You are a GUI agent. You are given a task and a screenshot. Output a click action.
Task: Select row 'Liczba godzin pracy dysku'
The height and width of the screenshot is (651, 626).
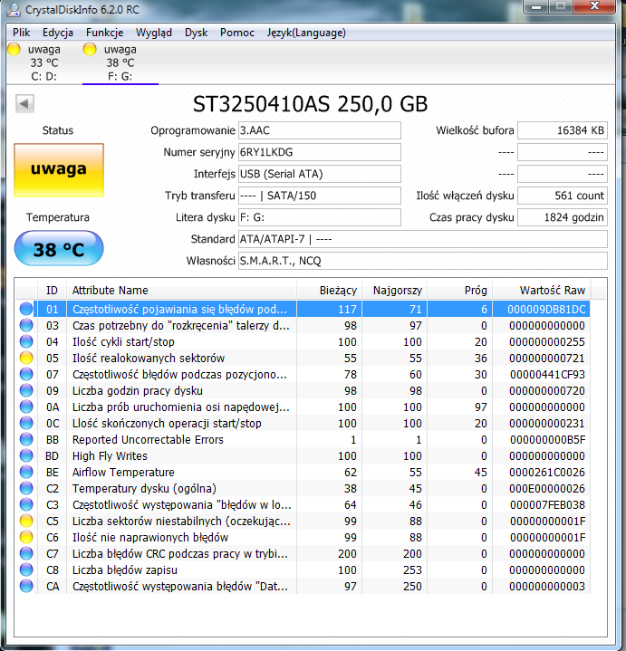click(303, 390)
